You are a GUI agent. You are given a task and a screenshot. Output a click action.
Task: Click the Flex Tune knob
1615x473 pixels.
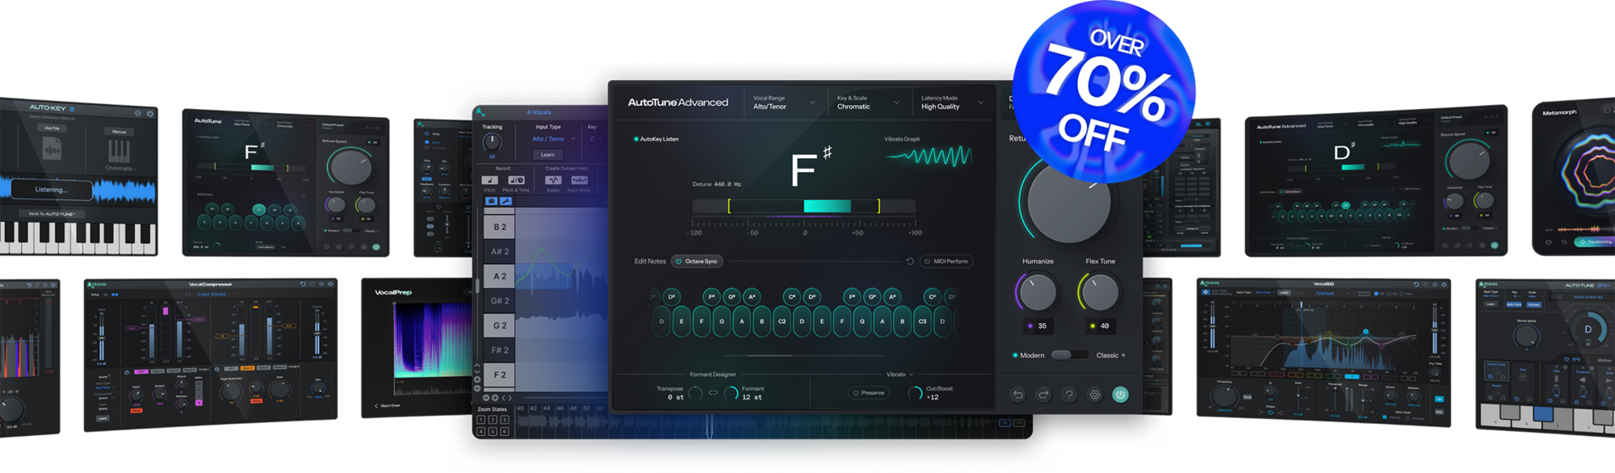[x=1100, y=292]
